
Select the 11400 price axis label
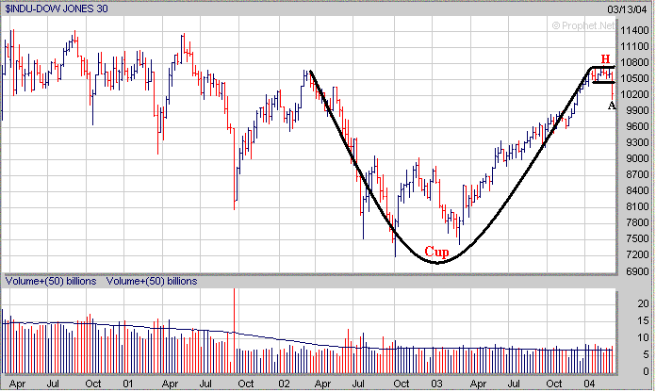tap(634, 30)
